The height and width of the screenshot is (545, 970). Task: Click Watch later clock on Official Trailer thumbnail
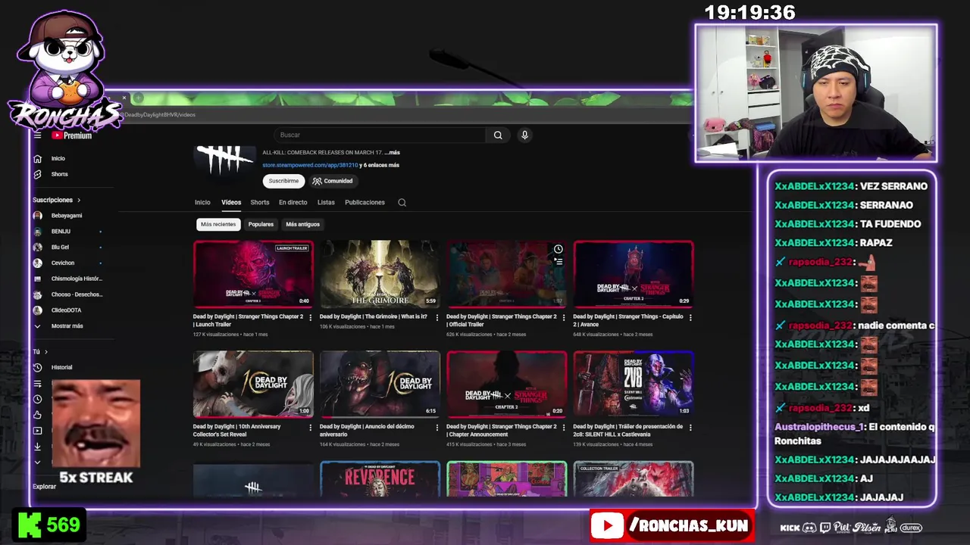pyautogui.click(x=558, y=249)
